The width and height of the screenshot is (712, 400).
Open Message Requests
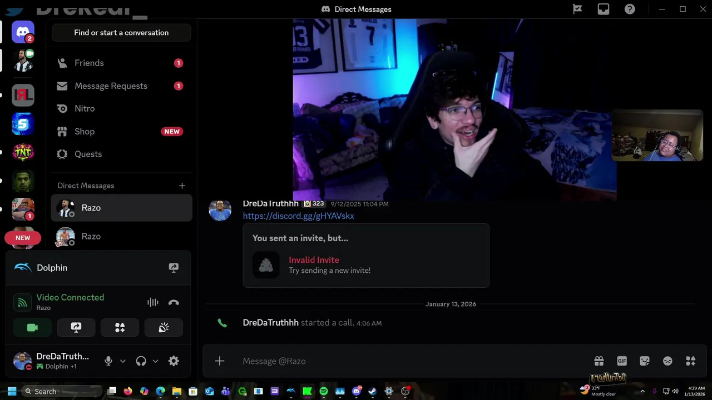[x=121, y=86]
